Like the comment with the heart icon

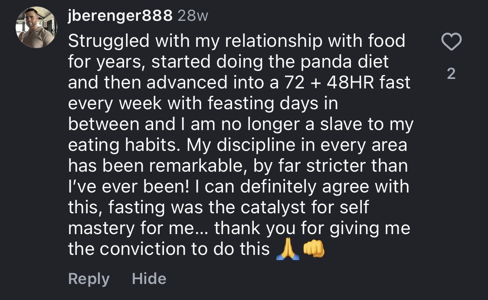pyautogui.click(x=451, y=42)
